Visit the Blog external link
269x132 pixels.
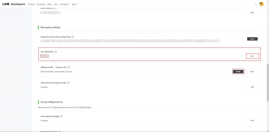coord(75,4)
